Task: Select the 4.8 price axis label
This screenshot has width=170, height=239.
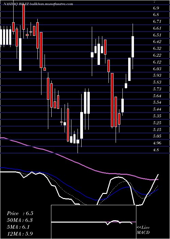Action: pyautogui.click(x=156, y=150)
